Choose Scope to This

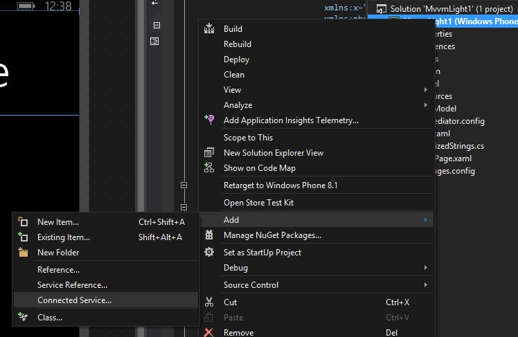point(316,137)
